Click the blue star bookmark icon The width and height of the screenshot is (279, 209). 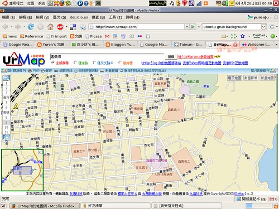tap(243, 36)
